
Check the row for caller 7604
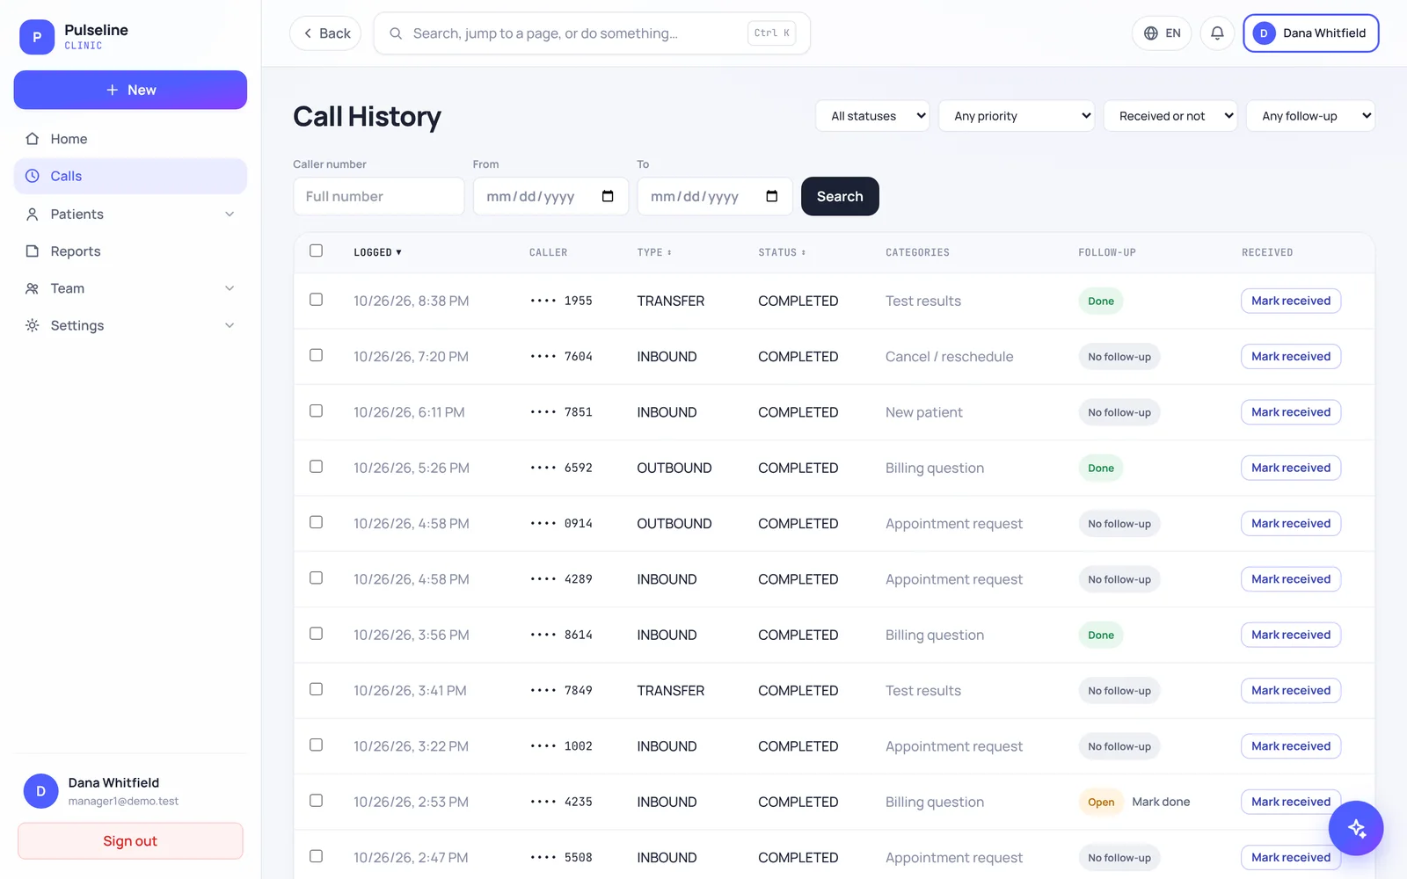[x=317, y=355]
